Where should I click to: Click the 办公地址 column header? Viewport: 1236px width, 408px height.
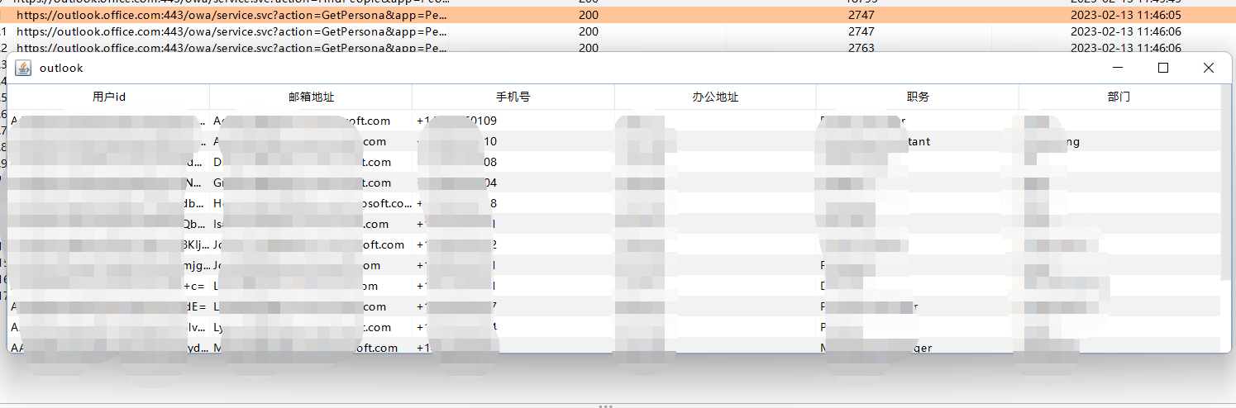click(x=715, y=97)
